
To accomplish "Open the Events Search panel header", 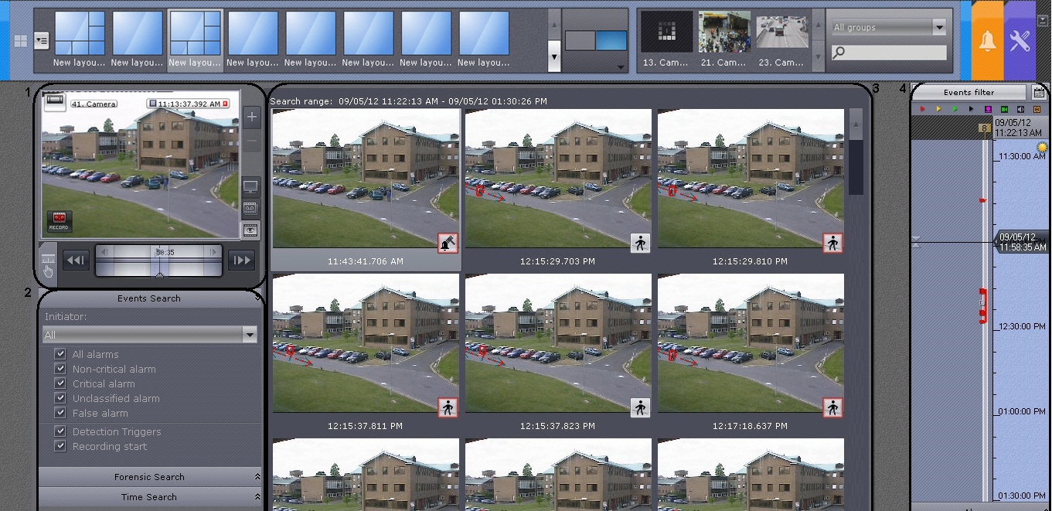I will (x=150, y=298).
